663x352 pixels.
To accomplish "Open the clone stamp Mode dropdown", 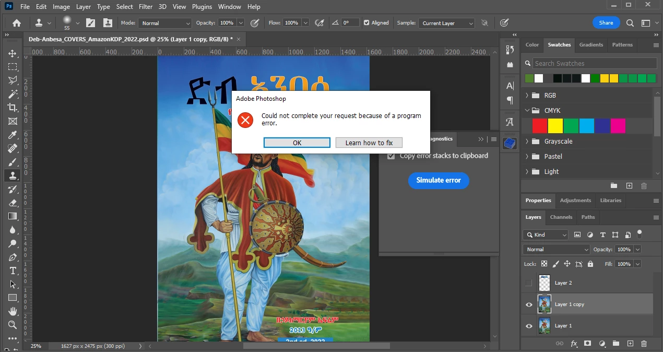I will (165, 23).
